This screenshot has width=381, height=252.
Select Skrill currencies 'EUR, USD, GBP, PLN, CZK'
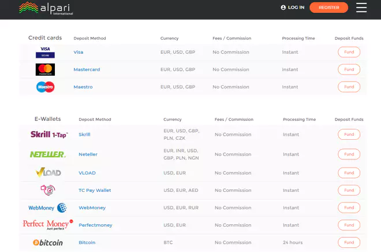point(181,135)
